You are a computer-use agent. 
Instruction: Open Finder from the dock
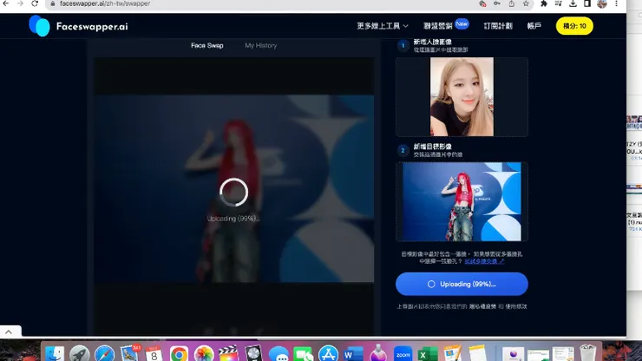pyautogui.click(x=55, y=354)
